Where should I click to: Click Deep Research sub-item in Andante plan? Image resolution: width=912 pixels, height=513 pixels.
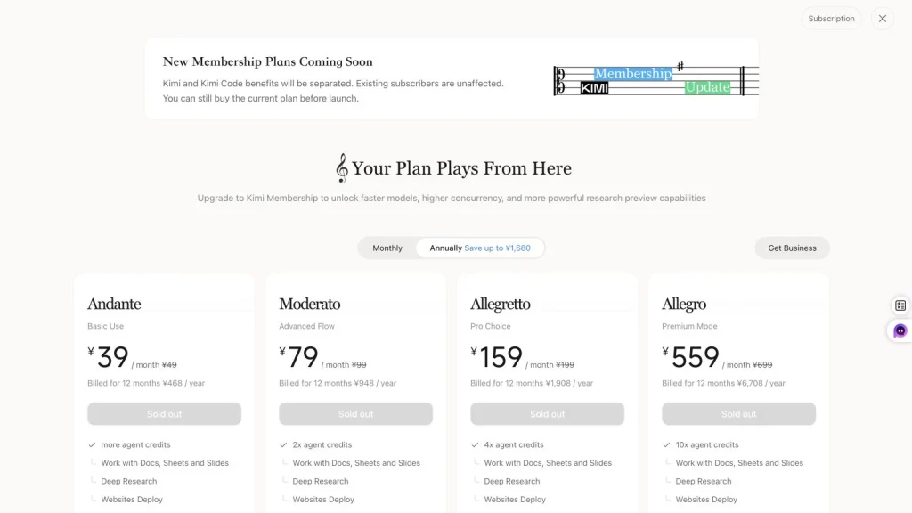[x=128, y=482]
